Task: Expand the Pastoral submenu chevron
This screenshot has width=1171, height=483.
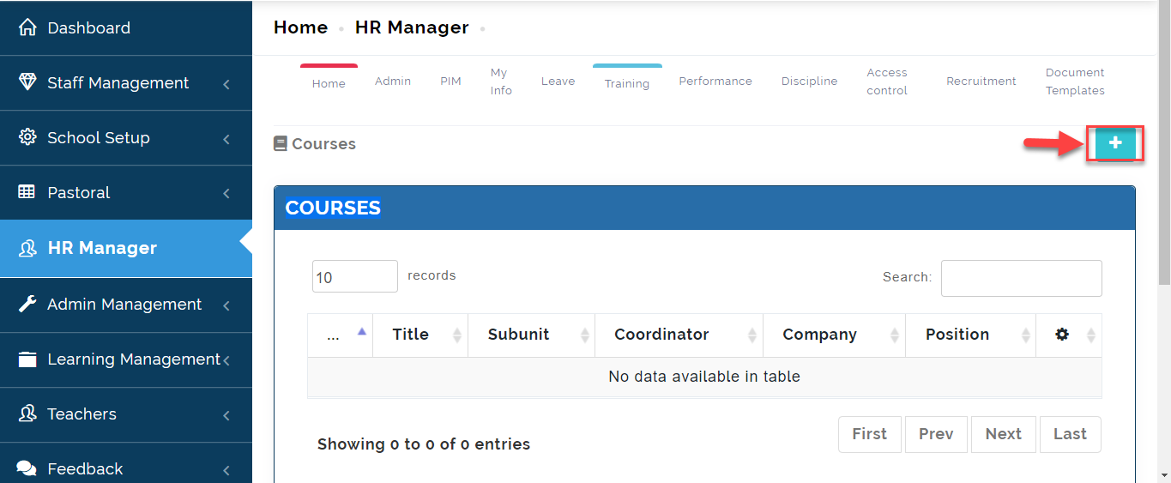Action: point(226,194)
